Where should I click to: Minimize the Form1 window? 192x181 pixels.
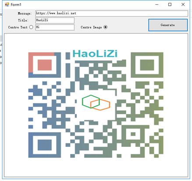pos(157,4)
